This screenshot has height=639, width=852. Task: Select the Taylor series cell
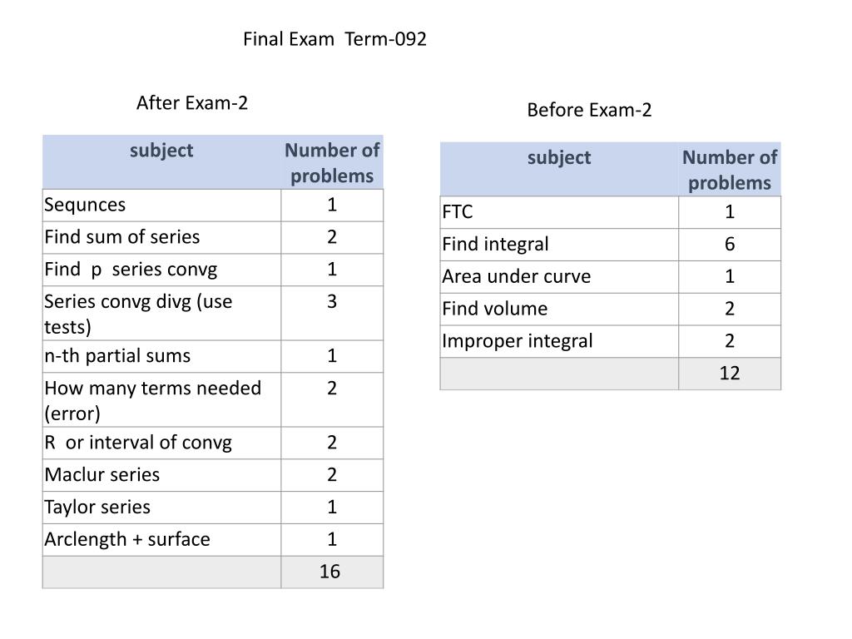[162, 508]
